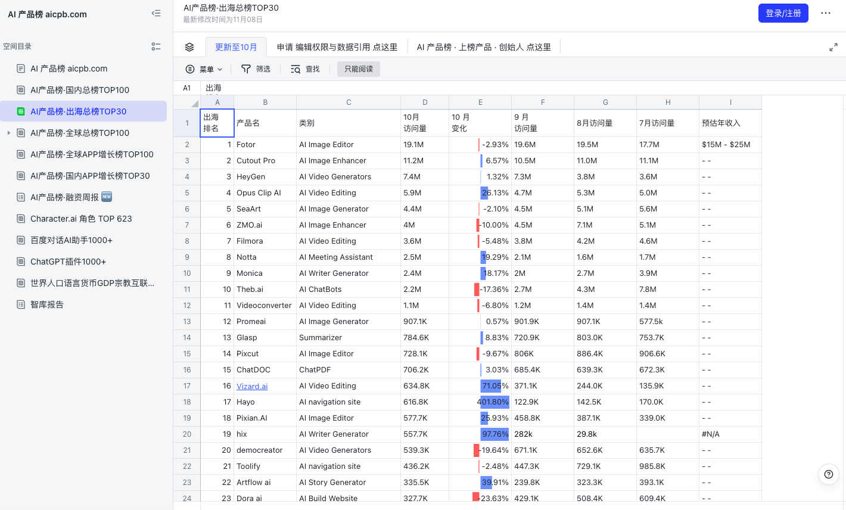Click the -17.36% change cell for Theb.ai
The height and width of the screenshot is (510, 846).
[x=480, y=290]
